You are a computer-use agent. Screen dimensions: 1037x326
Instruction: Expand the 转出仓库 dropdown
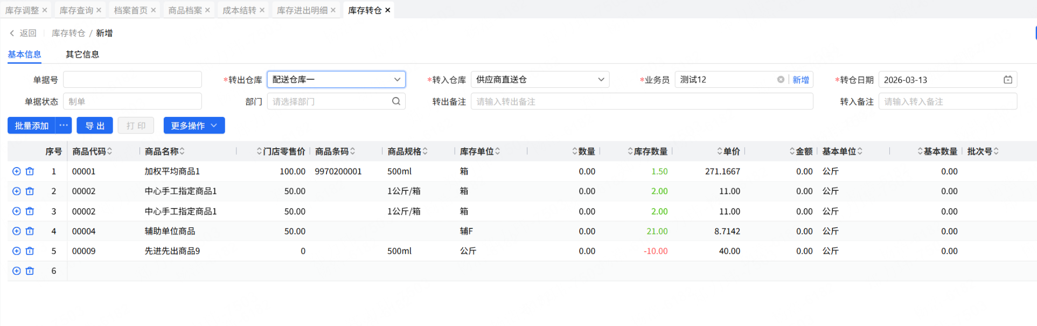397,80
